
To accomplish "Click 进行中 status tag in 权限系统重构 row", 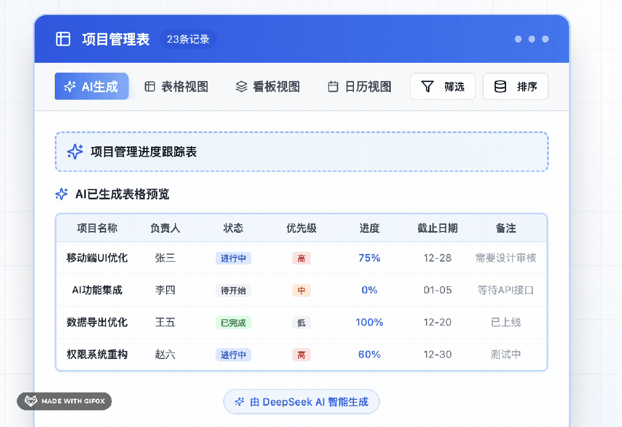I will pos(233,354).
